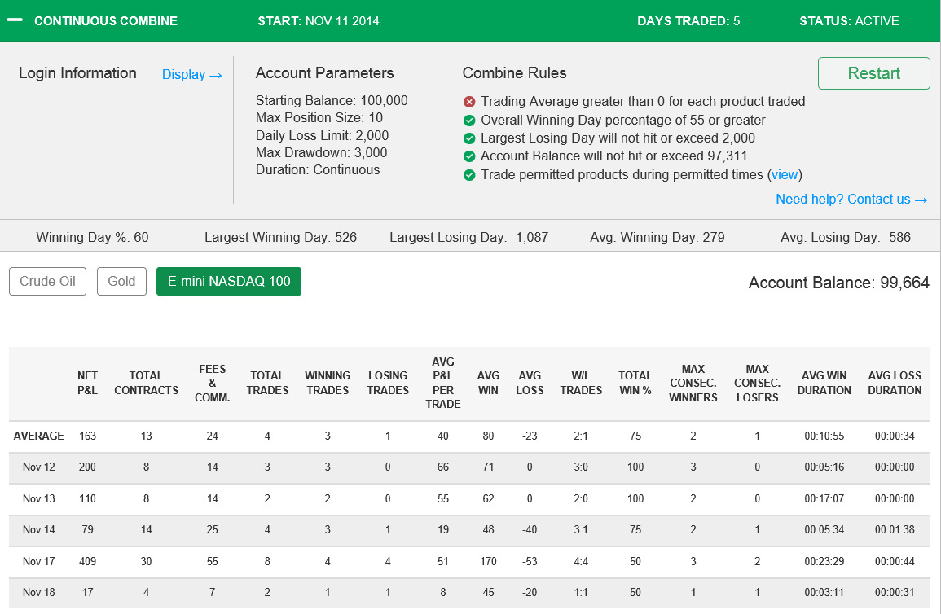
Task: Click the Max Drawdown: 3,000 parameter
Action: click(321, 153)
